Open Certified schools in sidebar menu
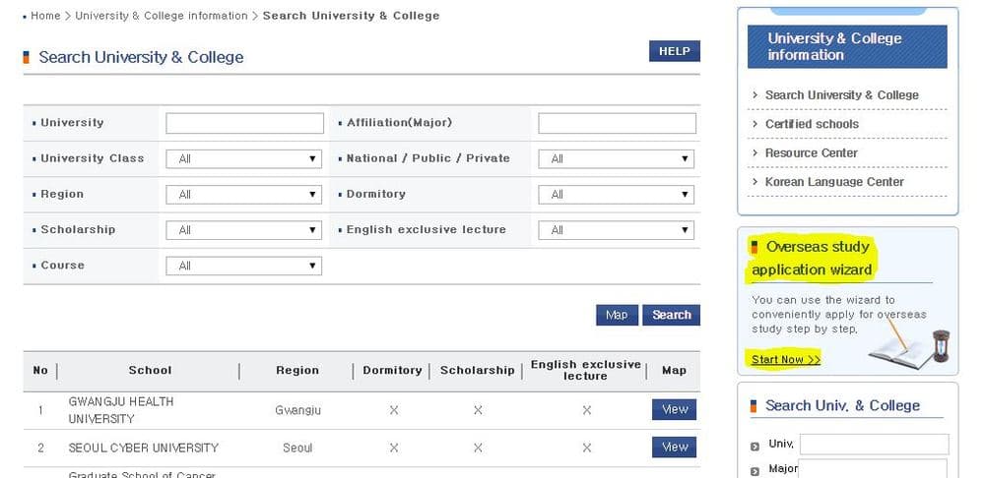985x478 pixels. tap(811, 124)
